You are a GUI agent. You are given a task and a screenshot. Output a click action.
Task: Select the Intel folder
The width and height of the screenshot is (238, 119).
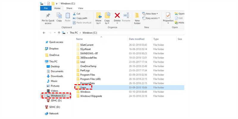pyautogui.click(x=81, y=62)
